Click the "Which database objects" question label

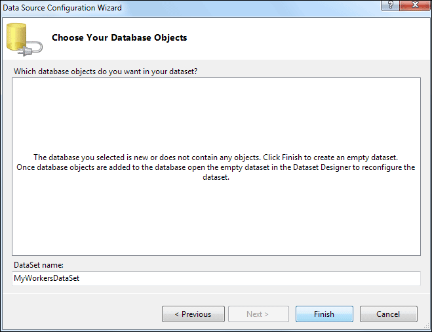106,71
